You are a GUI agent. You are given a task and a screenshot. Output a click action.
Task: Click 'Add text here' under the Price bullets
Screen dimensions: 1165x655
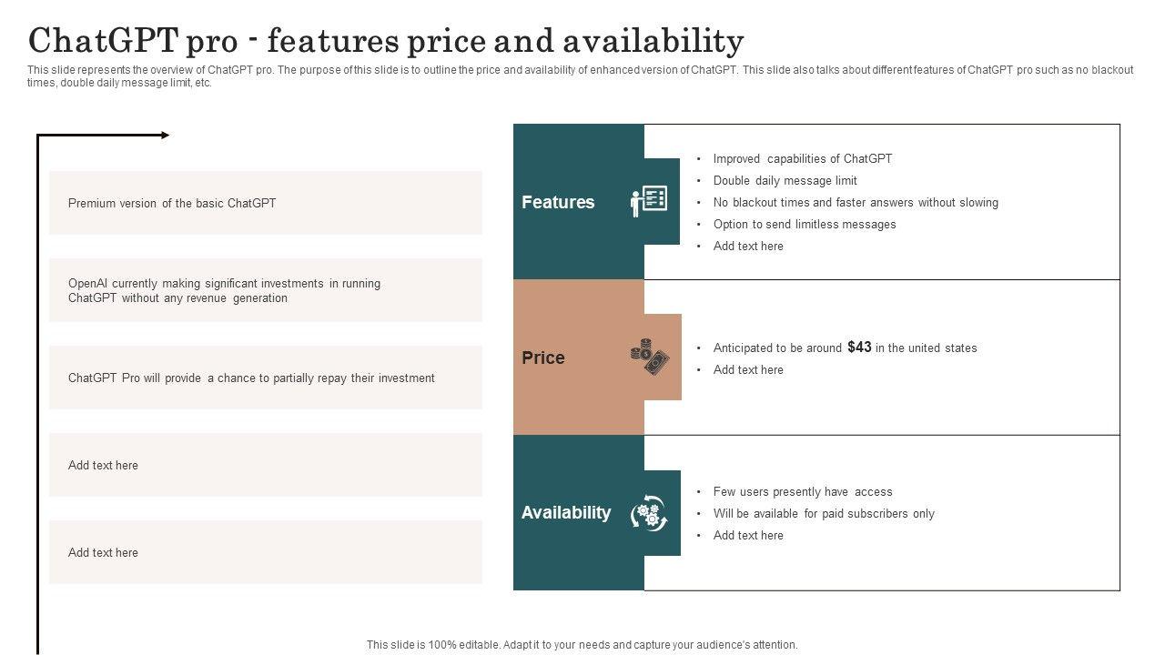748,369
